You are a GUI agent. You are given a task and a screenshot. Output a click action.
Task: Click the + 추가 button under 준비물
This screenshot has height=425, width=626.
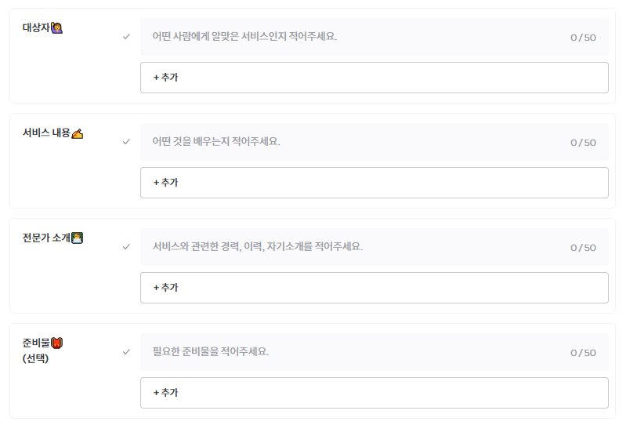(x=374, y=393)
